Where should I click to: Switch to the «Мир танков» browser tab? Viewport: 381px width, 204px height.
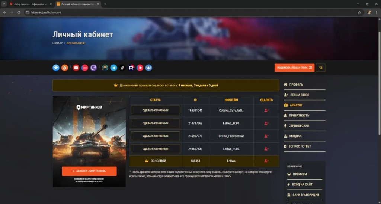pos(30,4)
